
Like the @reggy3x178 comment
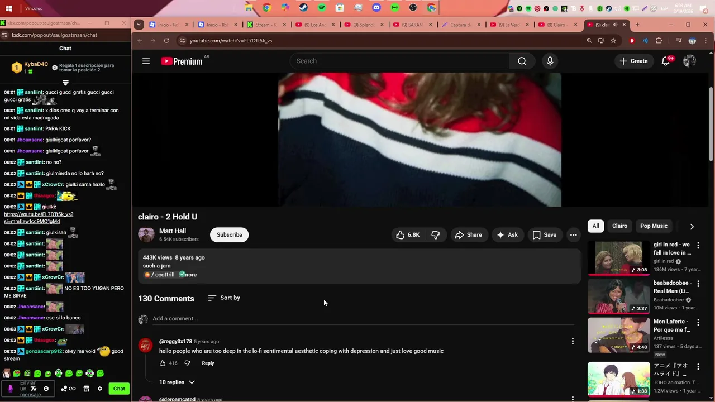163,363
